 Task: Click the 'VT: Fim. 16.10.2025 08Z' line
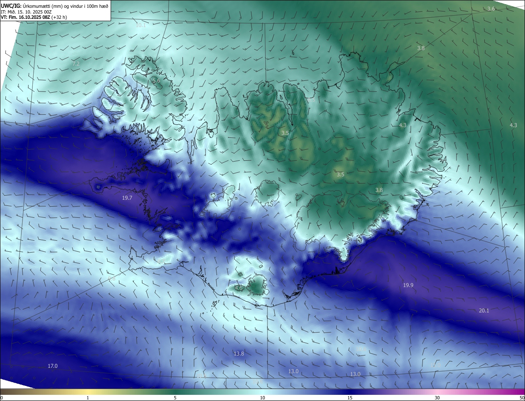pyautogui.click(x=34, y=17)
